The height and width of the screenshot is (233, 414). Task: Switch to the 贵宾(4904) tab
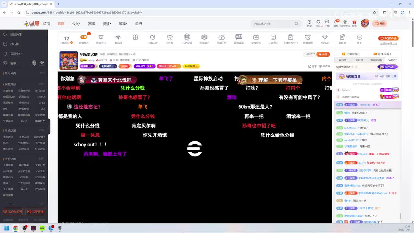tap(376, 60)
